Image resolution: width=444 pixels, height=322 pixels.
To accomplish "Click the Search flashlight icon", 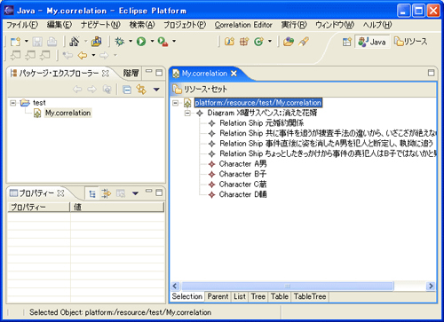I will coord(304,42).
